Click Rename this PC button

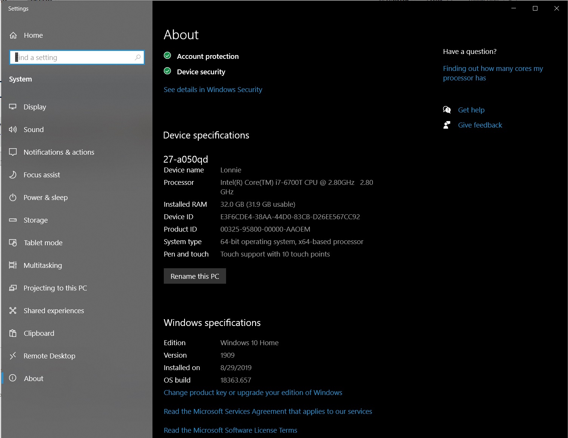coord(195,276)
